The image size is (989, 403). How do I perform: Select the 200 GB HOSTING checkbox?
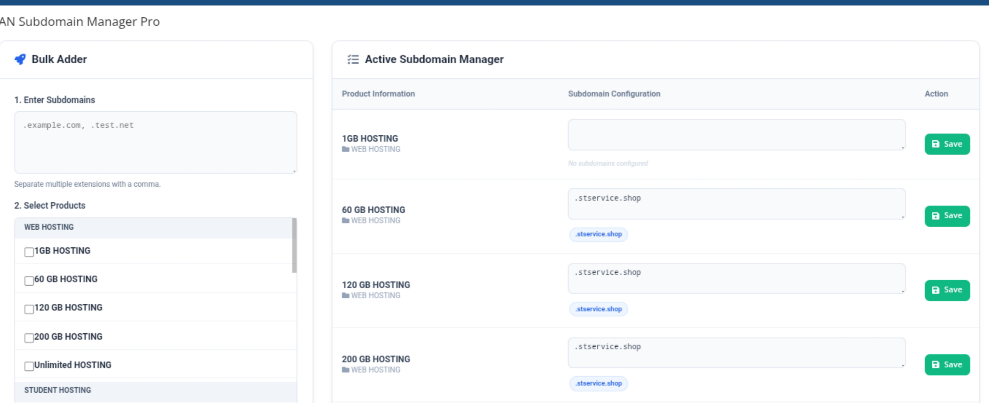coord(29,338)
